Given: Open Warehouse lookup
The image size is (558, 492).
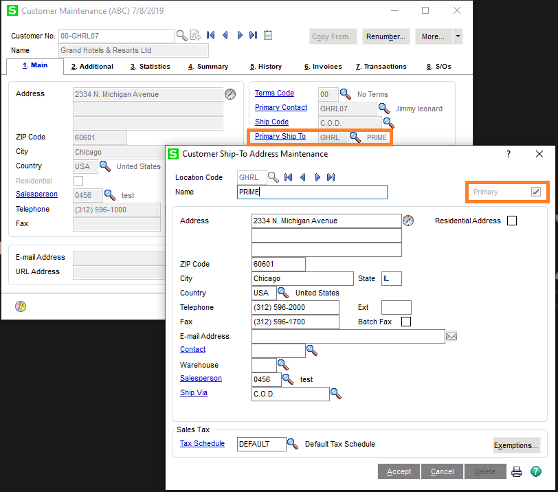Looking at the screenshot, I should click(x=283, y=365).
